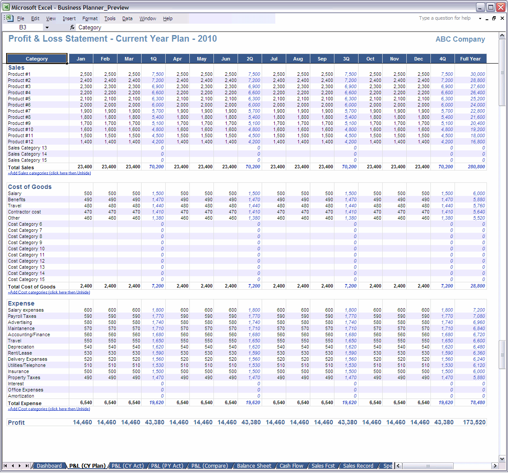508x473 pixels.
Task: Open the Help menu
Action: (x=167, y=18)
